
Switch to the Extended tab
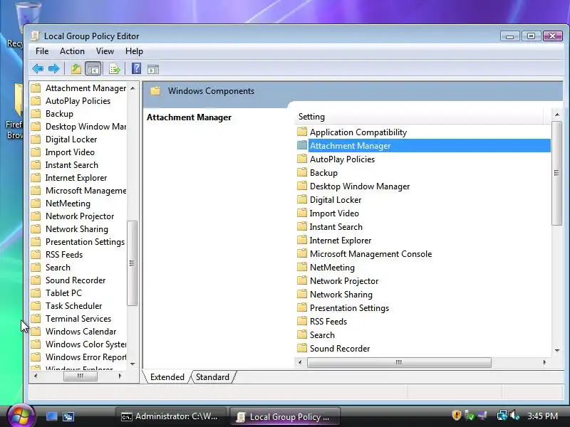(167, 377)
